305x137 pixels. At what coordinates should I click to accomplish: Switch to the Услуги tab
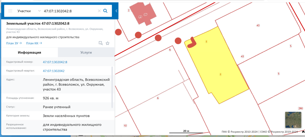[x=86, y=52]
